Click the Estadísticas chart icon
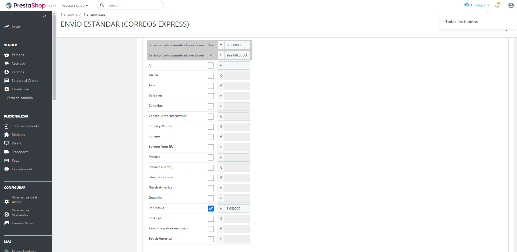The height and width of the screenshot is (252, 517). click(x=7, y=89)
